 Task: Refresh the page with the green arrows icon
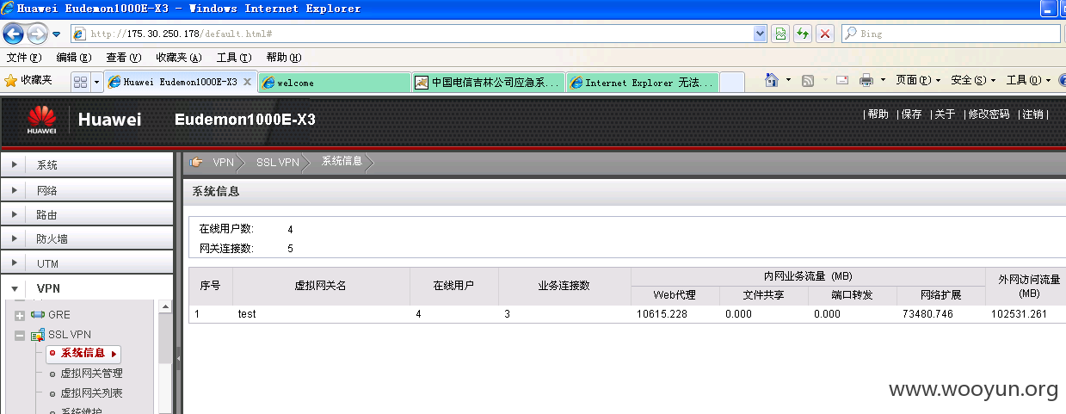point(803,34)
